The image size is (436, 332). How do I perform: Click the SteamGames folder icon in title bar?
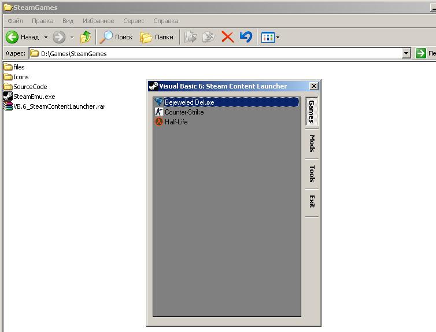[8, 8]
